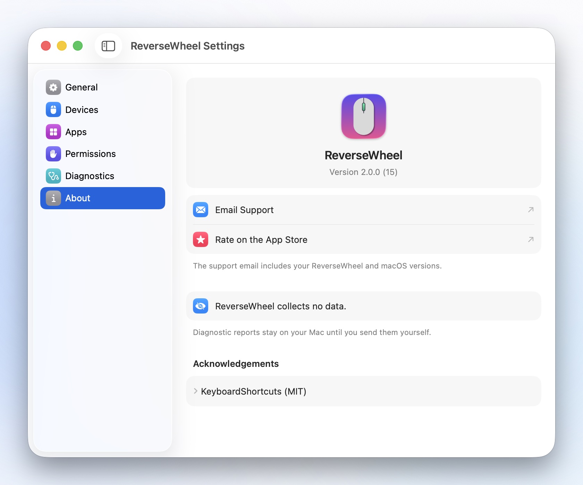Open Rate on the App Store
Screen dimensions: 583x485
tap(364, 239)
